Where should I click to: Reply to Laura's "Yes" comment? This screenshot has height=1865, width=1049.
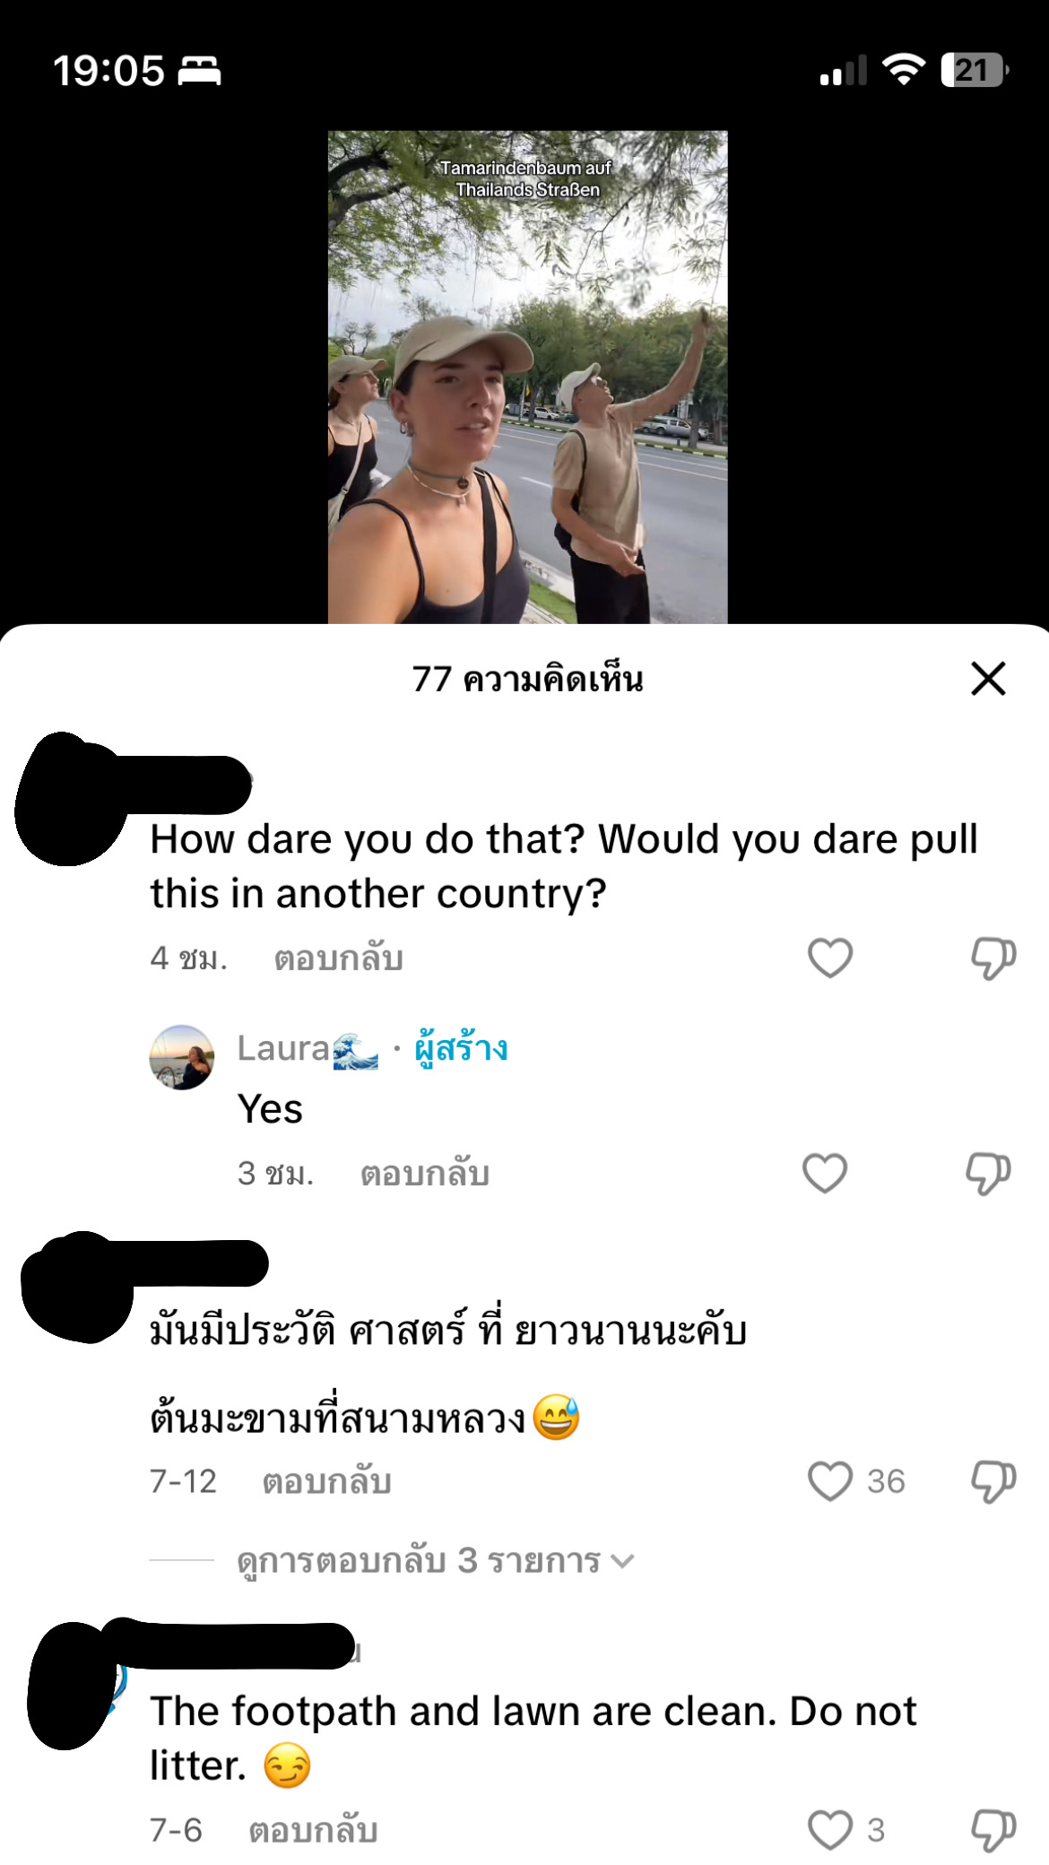424,1174
